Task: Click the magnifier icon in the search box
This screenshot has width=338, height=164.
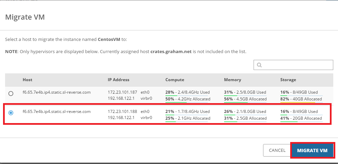Action: 259,65
